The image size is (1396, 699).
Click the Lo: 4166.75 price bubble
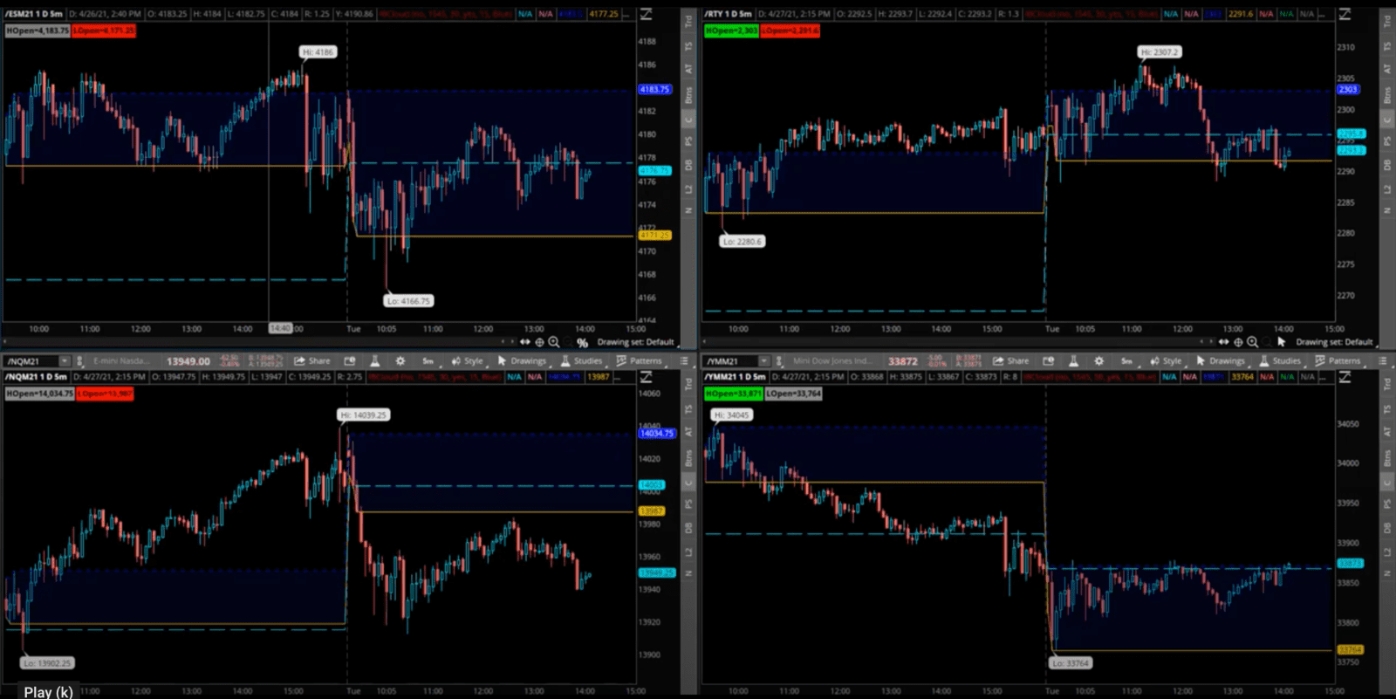point(409,301)
